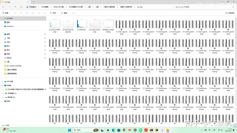Expand the 2024年第十四届APMCM folder node
This screenshot has width=237, height=133.
(x=3, y=89)
